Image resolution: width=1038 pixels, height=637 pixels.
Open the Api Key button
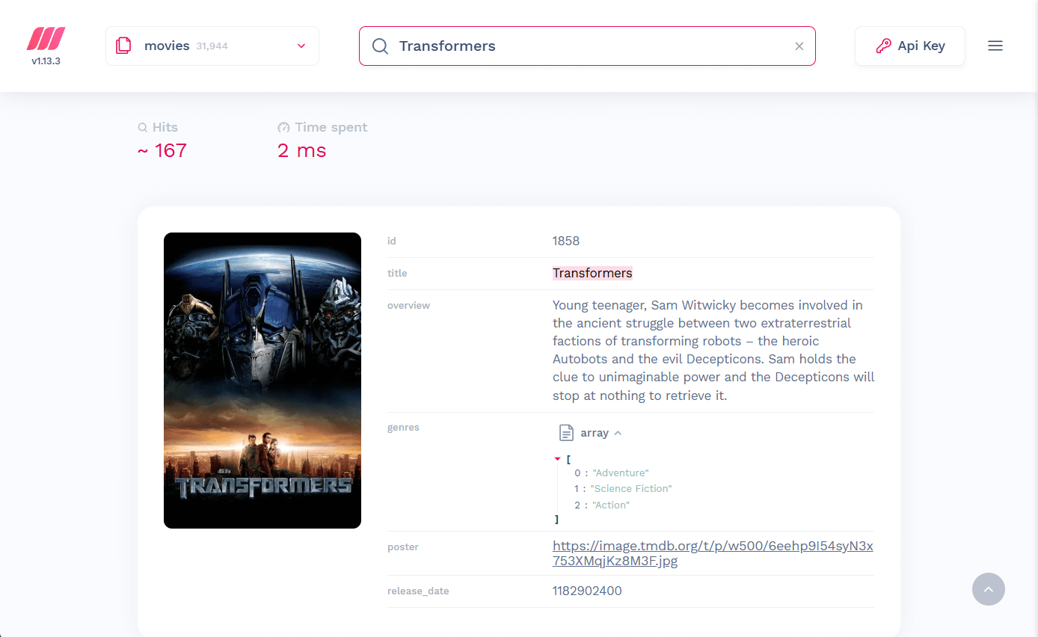(909, 46)
